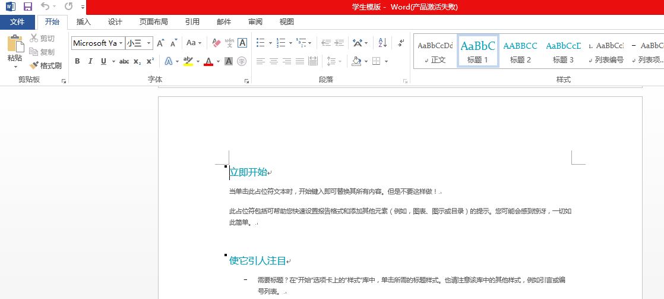The image size is (664, 299).
Task: Click the phonetic guide wén icon
Action: (229, 43)
